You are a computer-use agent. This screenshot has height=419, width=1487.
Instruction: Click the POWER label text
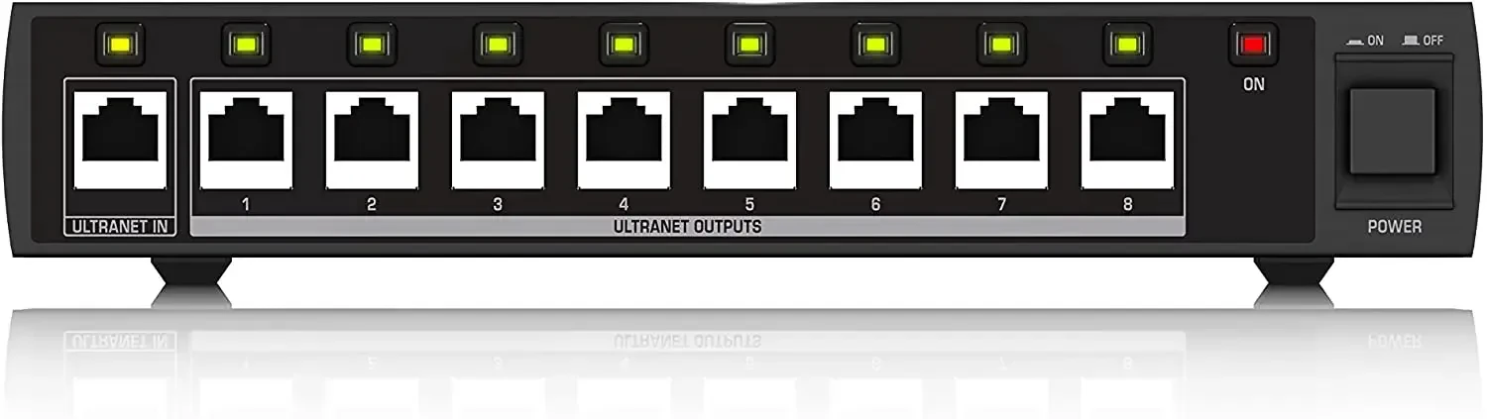pos(1395,227)
